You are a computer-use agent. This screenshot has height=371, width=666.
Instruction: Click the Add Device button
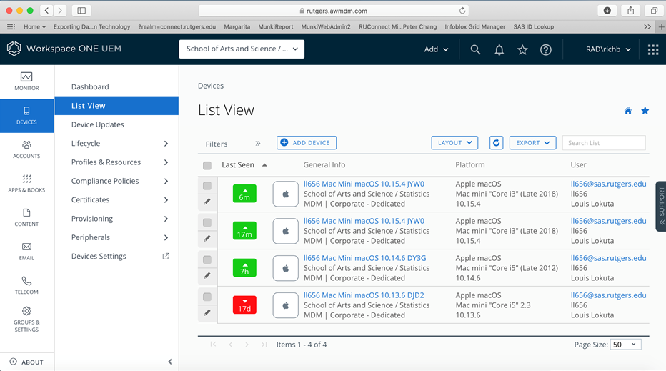coord(307,143)
